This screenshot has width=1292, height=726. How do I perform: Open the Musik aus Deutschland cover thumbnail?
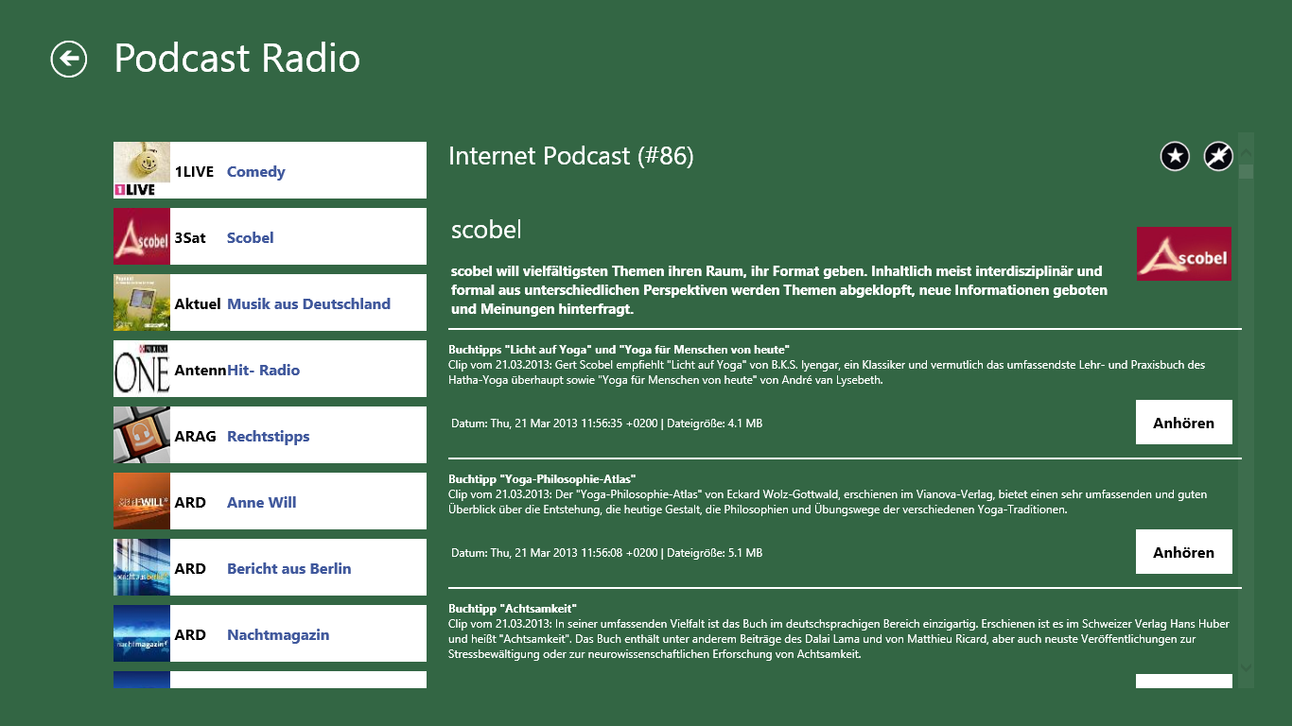(x=142, y=302)
